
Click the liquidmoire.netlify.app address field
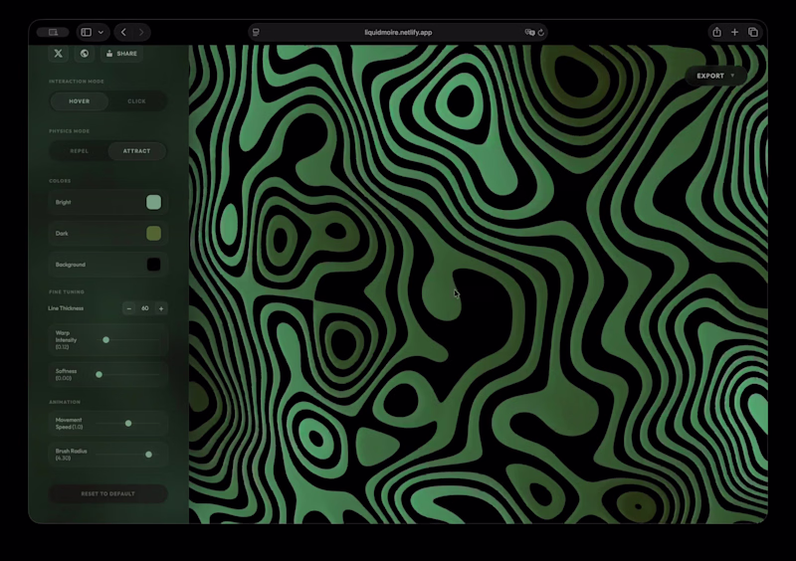[398, 32]
